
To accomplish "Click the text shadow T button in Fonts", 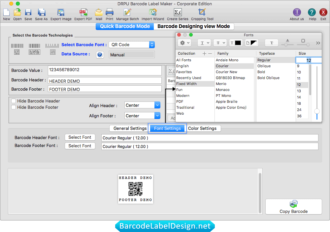I will tap(272, 43).
